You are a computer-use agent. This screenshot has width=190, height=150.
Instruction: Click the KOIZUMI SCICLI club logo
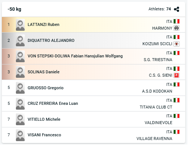click(176, 44)
